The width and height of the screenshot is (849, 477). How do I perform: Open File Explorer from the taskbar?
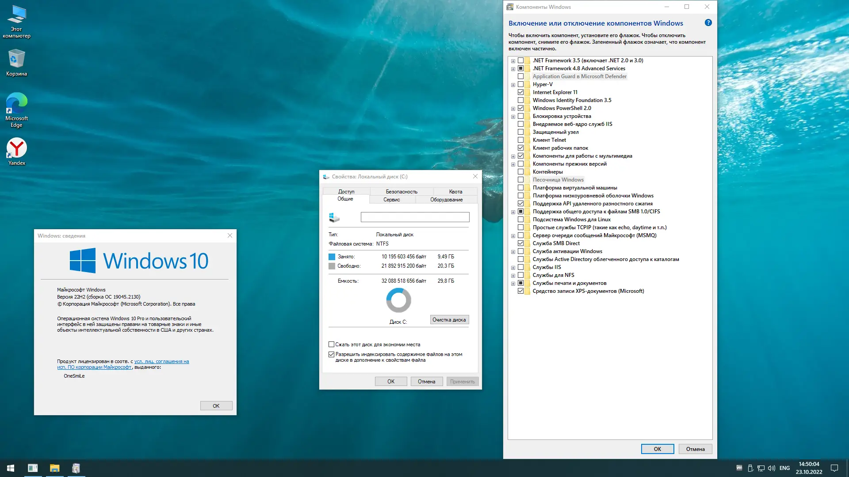54,468
